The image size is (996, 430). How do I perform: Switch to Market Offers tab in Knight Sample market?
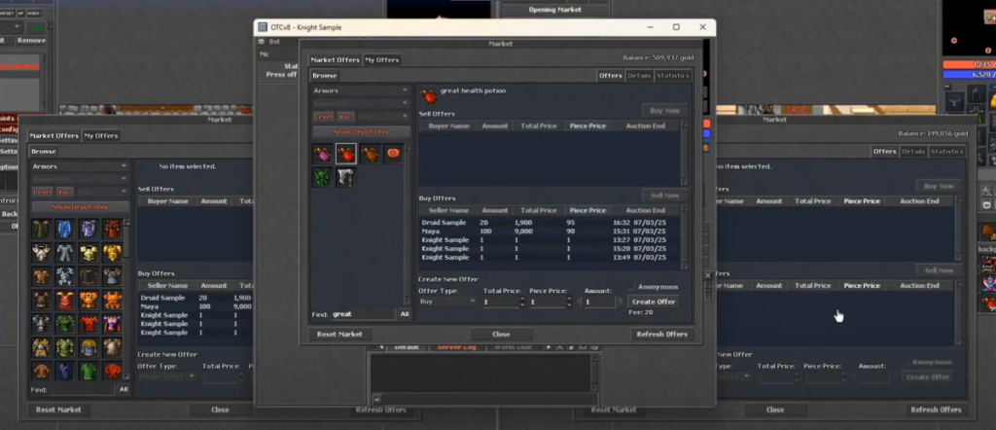coord(335,59)
